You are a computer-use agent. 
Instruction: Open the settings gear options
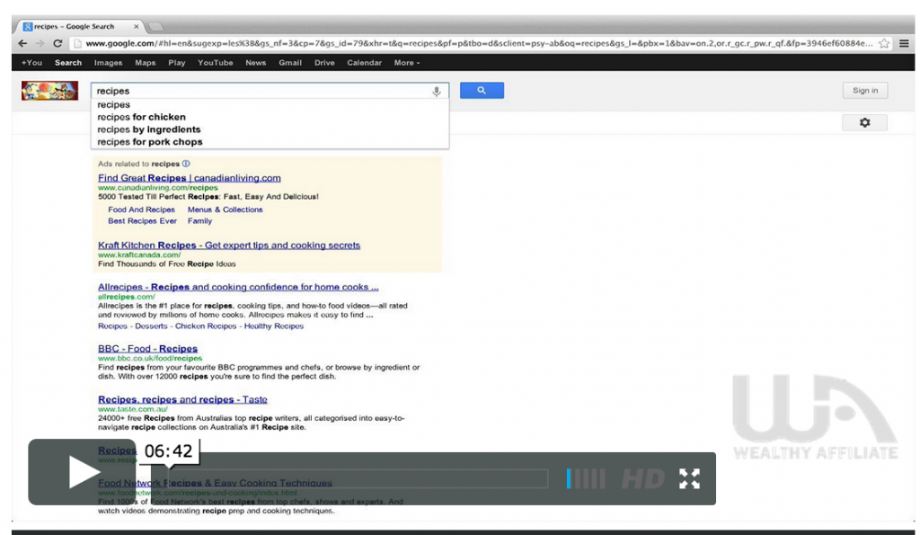864,122
